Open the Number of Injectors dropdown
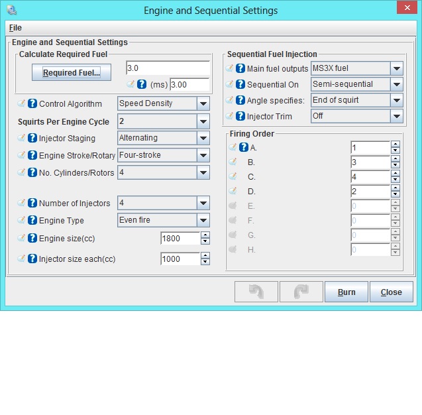This screenshot has width=422, height=415. click(x=203, y=203)
